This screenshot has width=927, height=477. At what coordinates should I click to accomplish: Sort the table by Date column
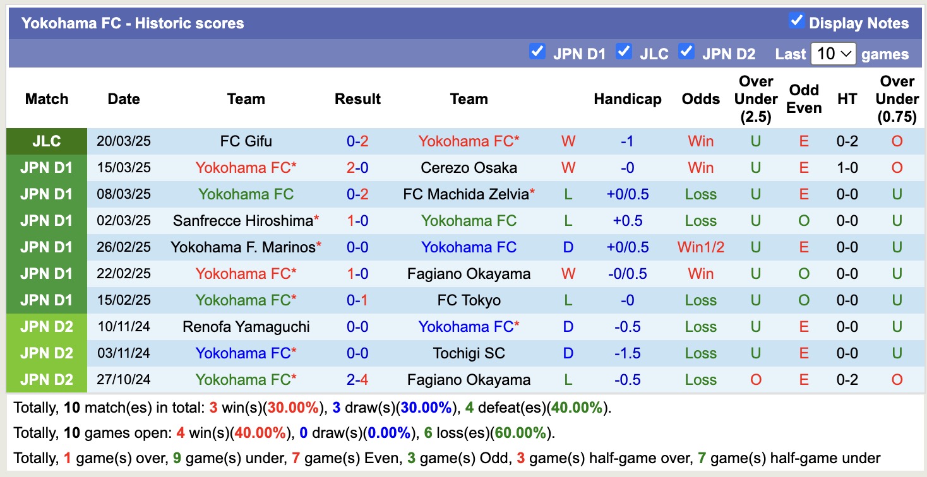[124, 99]
